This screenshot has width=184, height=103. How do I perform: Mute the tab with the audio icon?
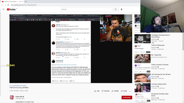coord(20,2)
